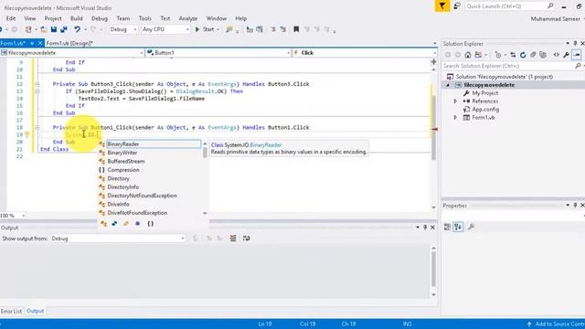Click the Output window vertical scrollbar
This screenshot has width=585, height=329.
click(433, 271)
